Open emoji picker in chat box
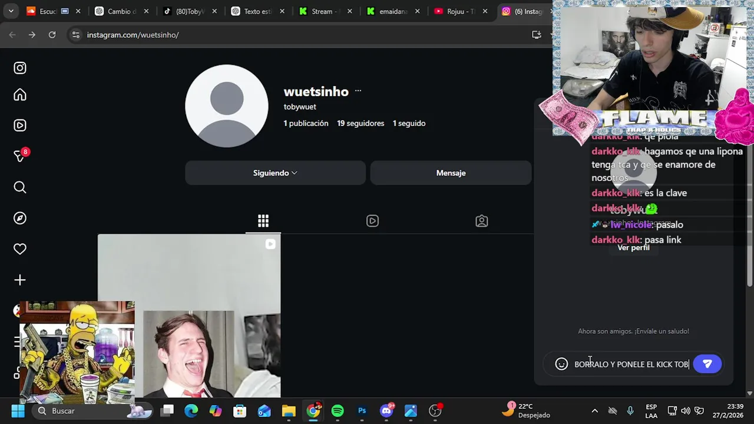The image size is (754, 424). 561,364
